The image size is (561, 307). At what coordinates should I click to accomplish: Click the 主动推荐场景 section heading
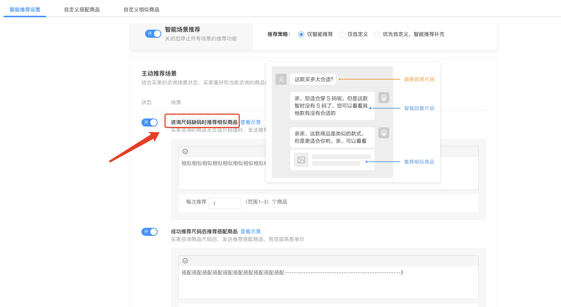159,73
